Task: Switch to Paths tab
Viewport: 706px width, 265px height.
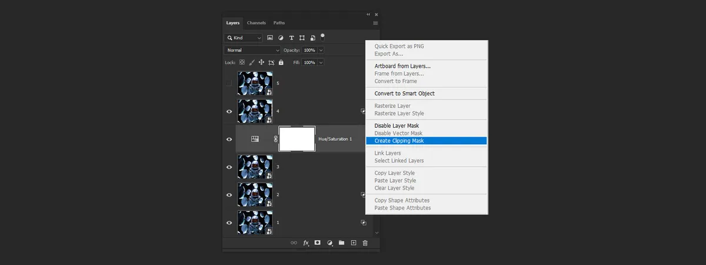Action: [x=279, y=23]
